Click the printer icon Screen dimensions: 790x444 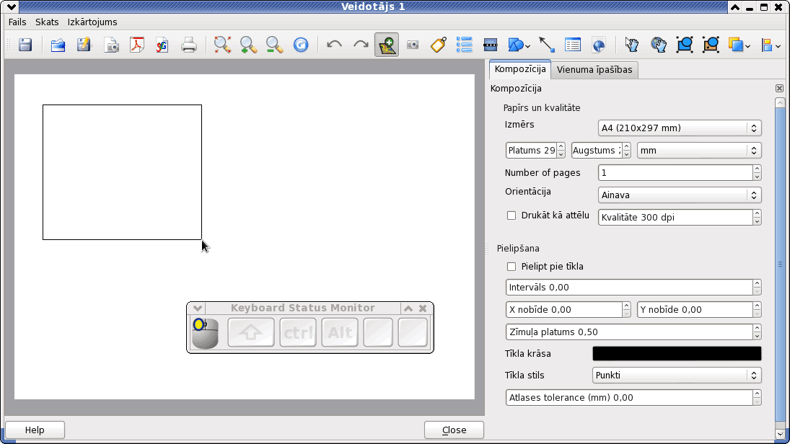tap(189, 45)
